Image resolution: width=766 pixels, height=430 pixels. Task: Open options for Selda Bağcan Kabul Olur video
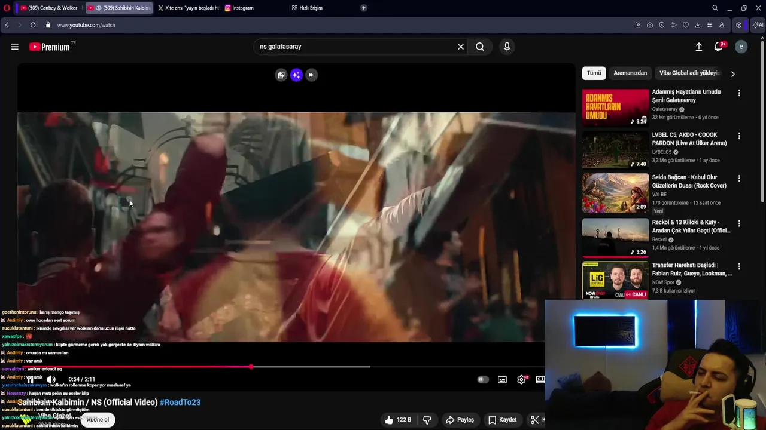tap(739, 179)
